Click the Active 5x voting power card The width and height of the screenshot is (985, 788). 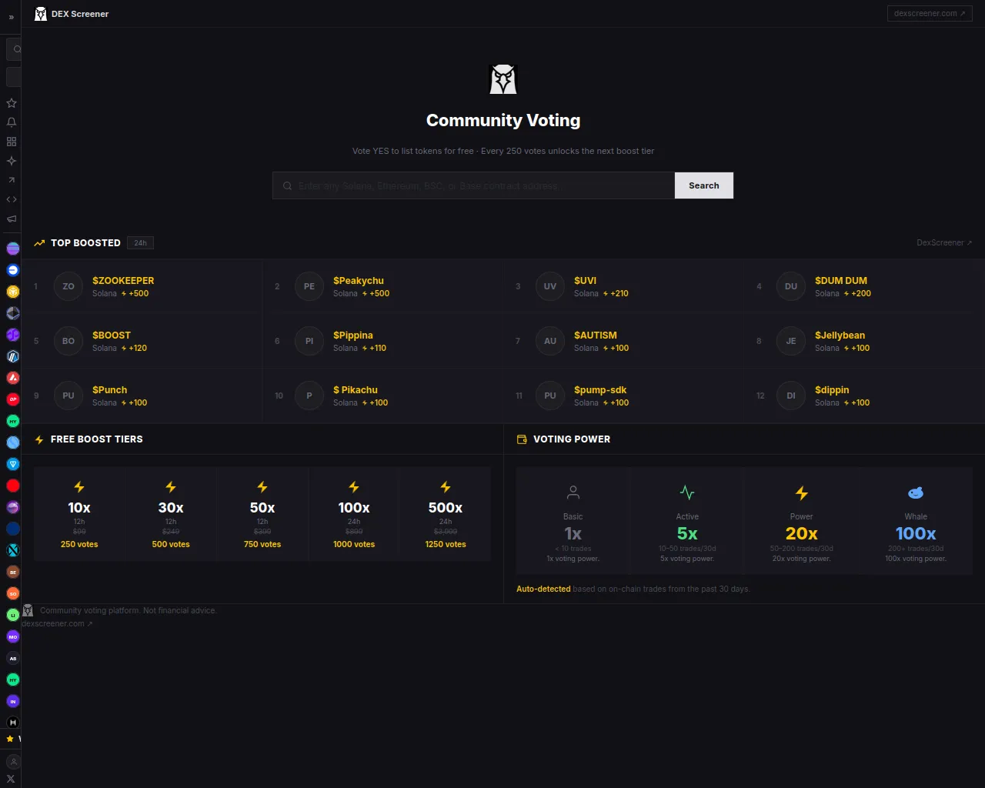click(x=687, y=521)
